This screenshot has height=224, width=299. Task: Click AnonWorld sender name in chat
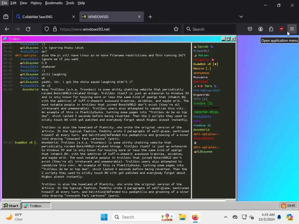click(x=30, y=89)
